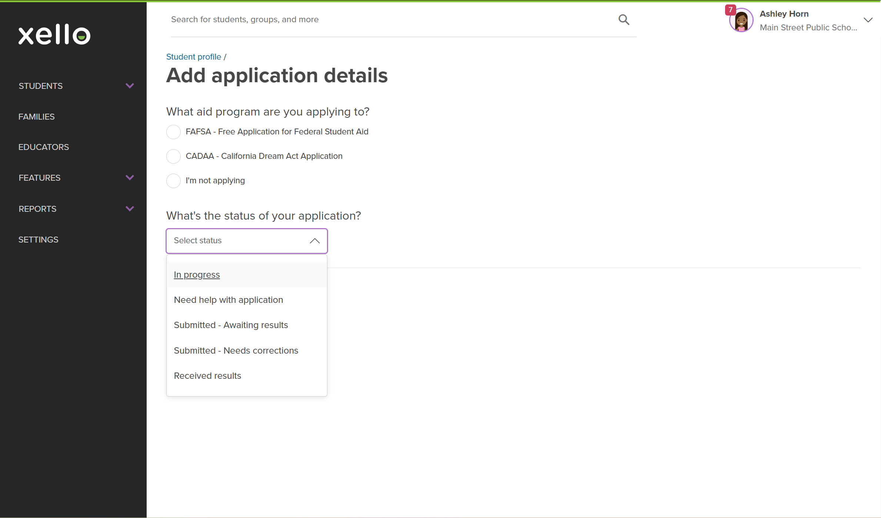
Task: Click the Ashley Horn account name
Action: (x=784, y=14)
